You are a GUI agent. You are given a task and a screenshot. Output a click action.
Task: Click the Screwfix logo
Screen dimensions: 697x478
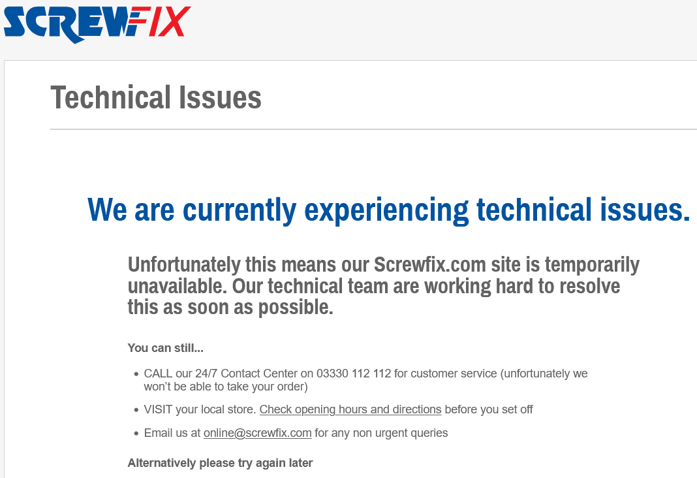(x=97, y=23)
